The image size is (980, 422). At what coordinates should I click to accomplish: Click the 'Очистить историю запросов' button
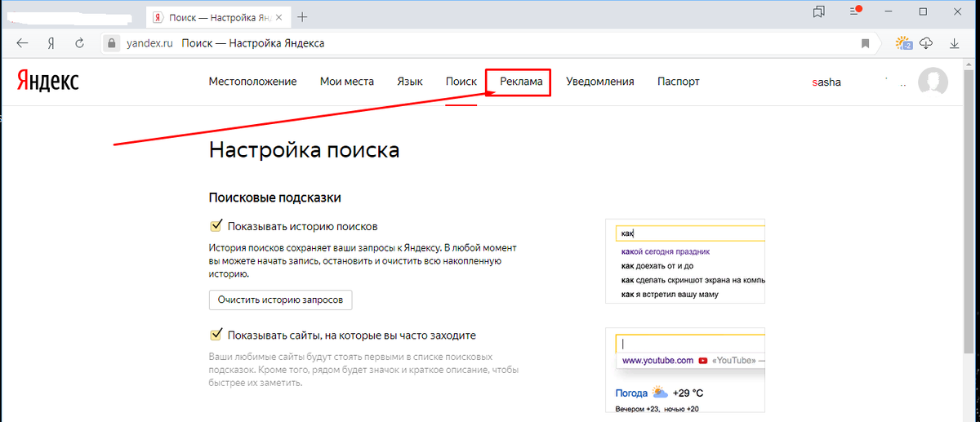pyautogui.click(x=281, y=300)
